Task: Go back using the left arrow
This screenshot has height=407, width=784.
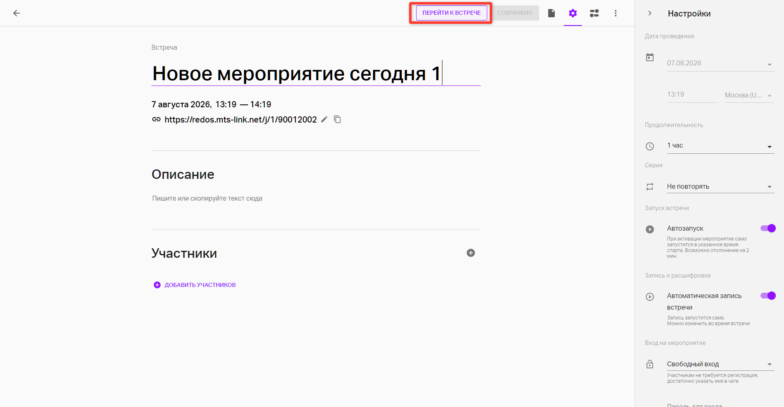Action: point(16,13)
